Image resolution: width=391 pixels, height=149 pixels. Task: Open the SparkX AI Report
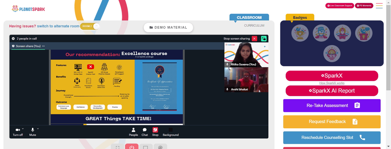pyautogui.click(x=332, y=90)
